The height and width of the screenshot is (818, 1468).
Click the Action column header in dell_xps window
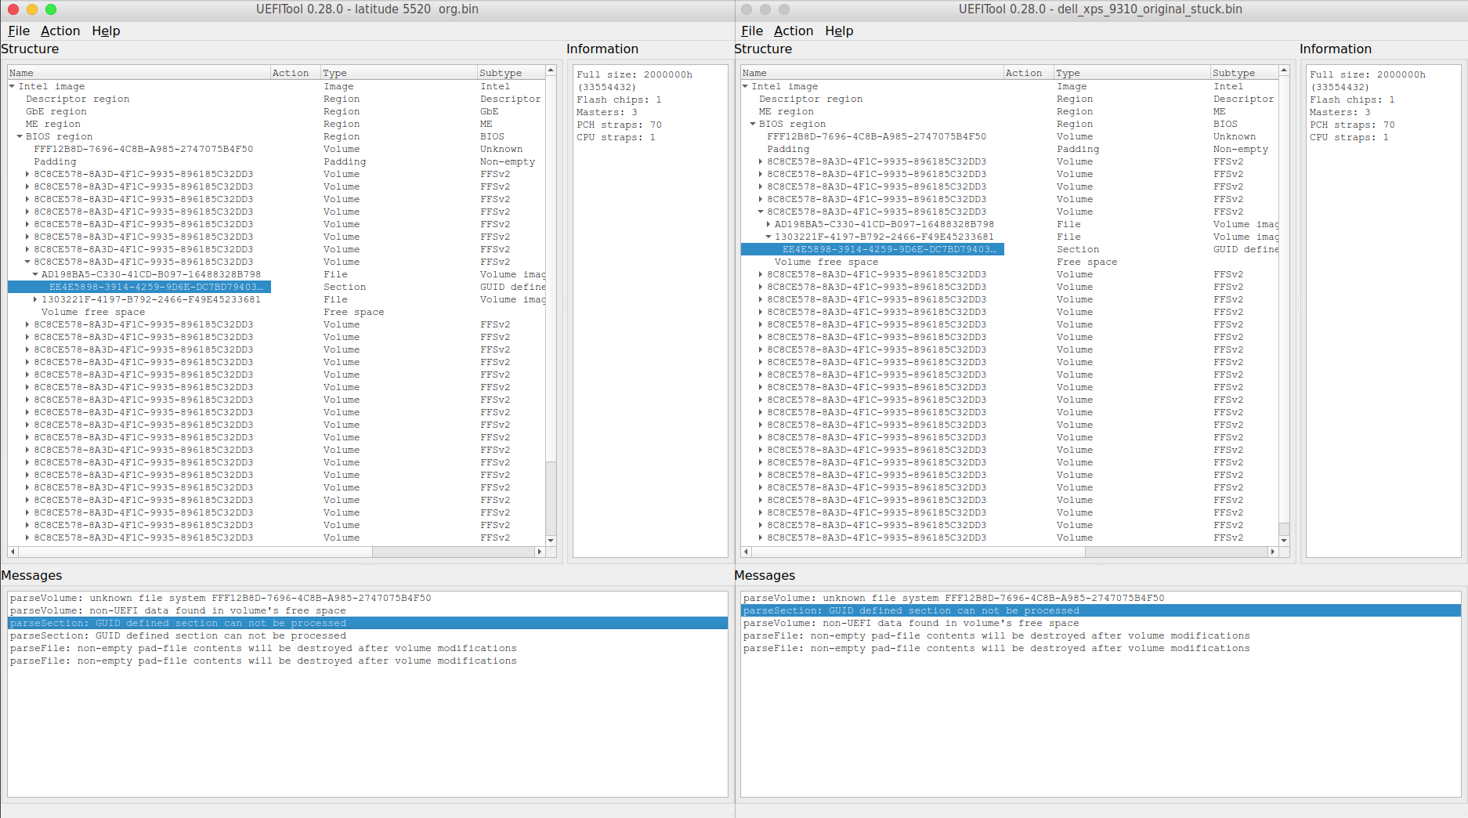[1029, 73]
